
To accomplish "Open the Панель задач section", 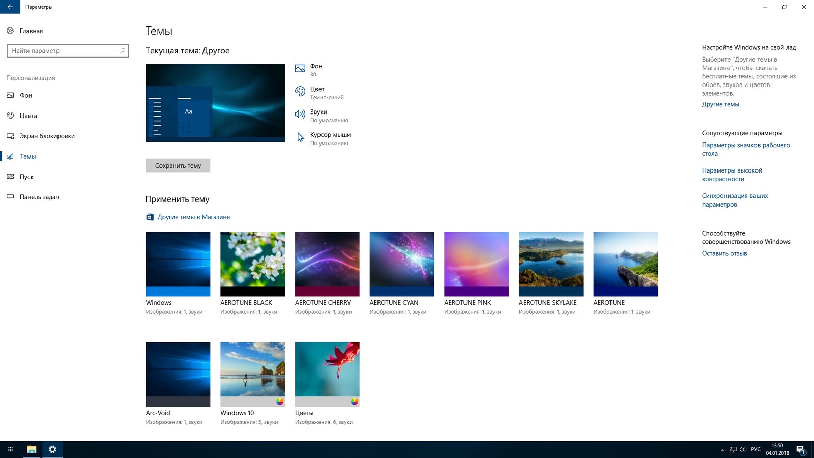I will click(x=39, y=197).
